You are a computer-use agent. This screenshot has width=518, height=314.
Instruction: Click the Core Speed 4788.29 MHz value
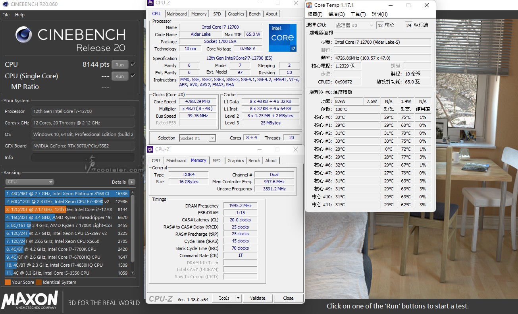click(x=198, y=102)
